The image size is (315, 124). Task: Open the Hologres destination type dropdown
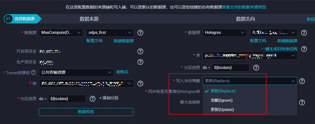coord(225,33)
